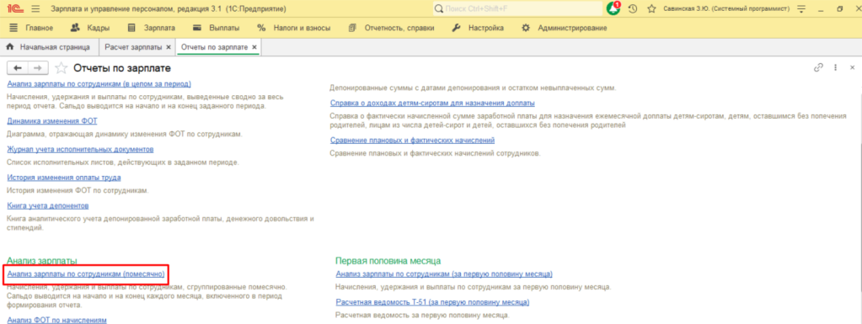Open Анализ зарплаты (за первую половину месяца)

444,274
